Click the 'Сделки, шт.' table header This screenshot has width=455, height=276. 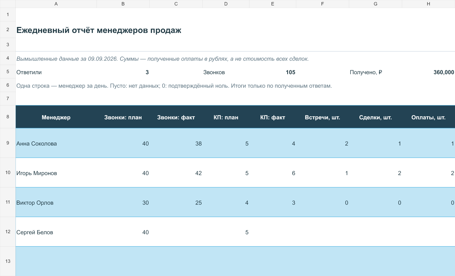click(x=376, y=117)
